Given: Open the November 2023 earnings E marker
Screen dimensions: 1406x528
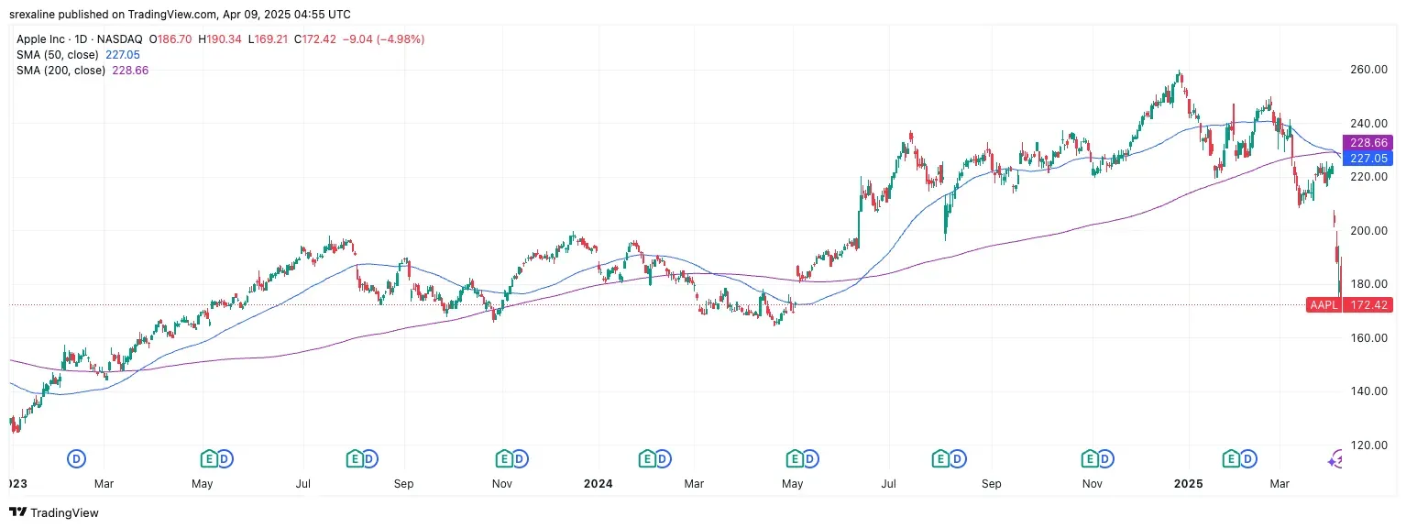Looking at the screenshot, I should [x=503, y=457].
